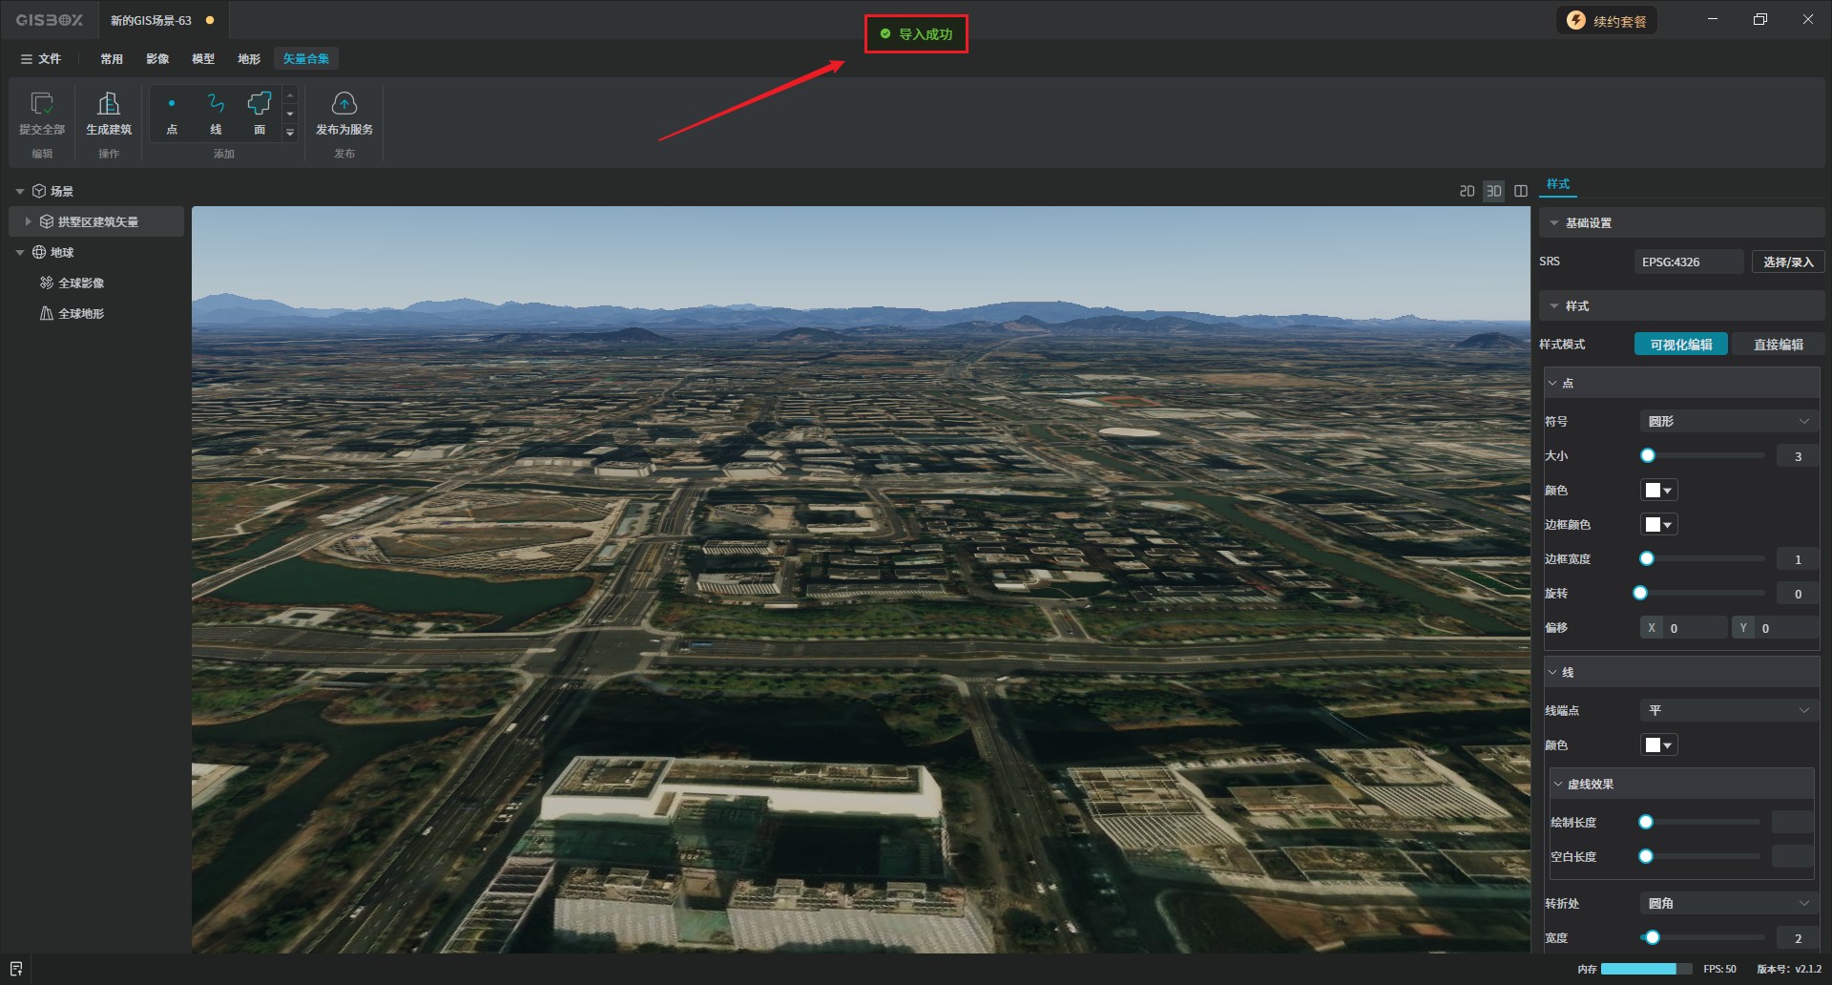This screenshot has height=985, width=1832.
Task: Click the Renew Plan (续约套餐) button
Action: [1608, 21]
